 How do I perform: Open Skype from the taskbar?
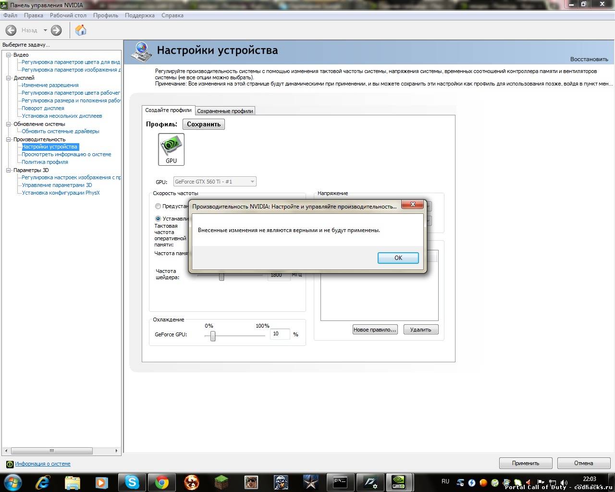(x=132, y=482)
